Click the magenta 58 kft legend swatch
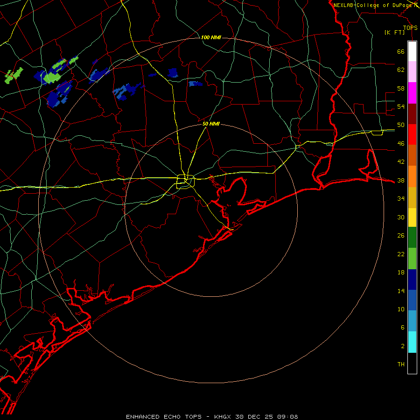Image resolution: width=420 pixels, height=420 pixels. point(412,93)
